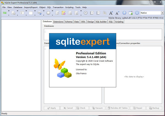
Task: Click the butterfly and bricks logo on the splash
Action: click(62, 68)
